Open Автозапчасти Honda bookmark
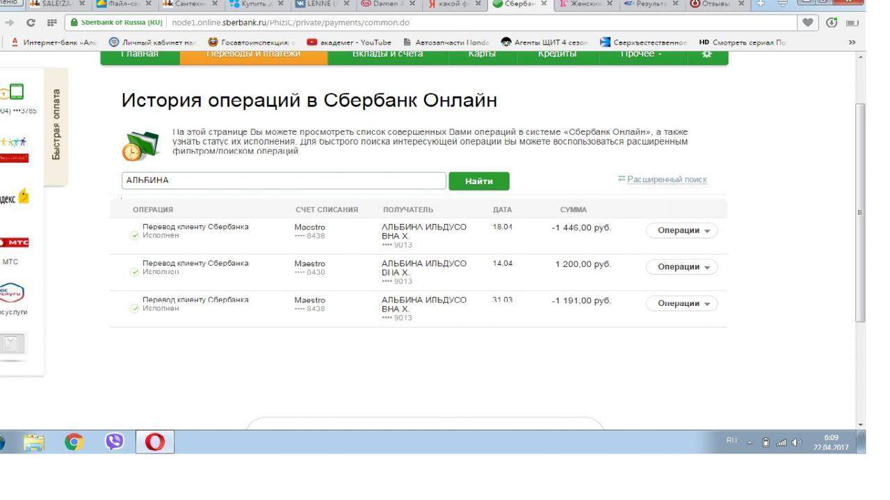 [x=446, y=42]
